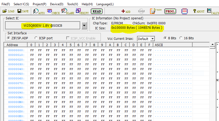Click address row 00000050:

16,74
